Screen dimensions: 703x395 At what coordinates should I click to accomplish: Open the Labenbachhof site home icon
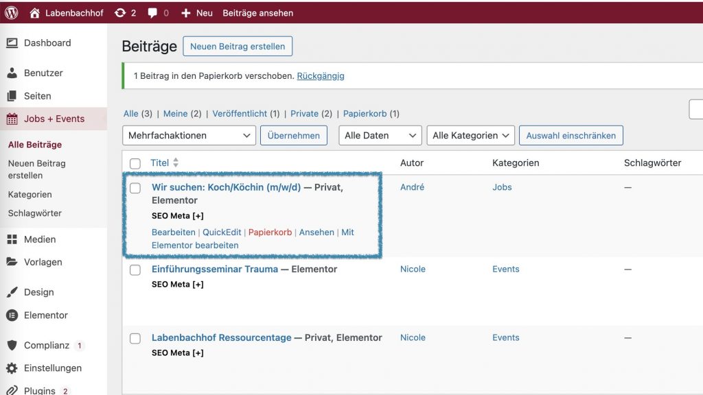[35, 12]
